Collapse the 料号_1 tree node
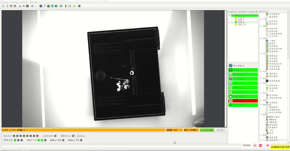Image resolution: width=290 pixels, height=151 pixels. [x=229, y=15]
